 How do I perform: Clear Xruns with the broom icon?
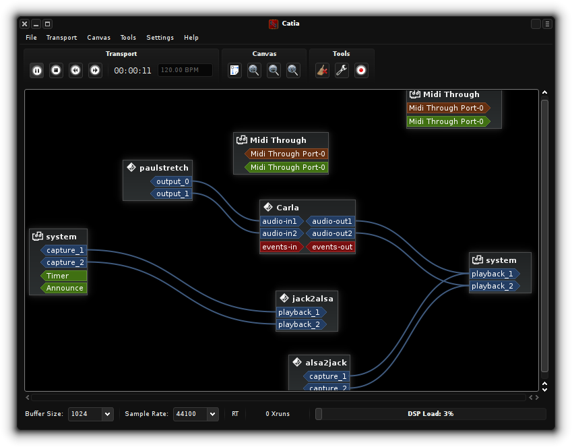click(322, 70)
